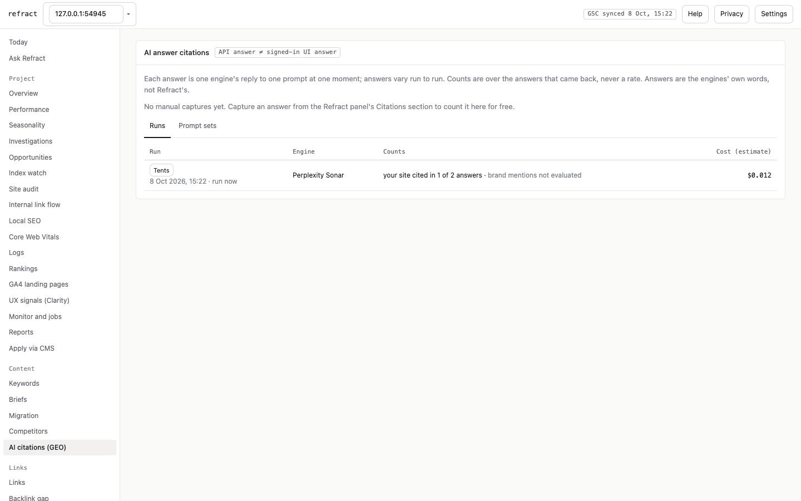This screenshot has width=801, height=501.
Task: Open Reports in the sidebar
Action: (x=60, y=332)
